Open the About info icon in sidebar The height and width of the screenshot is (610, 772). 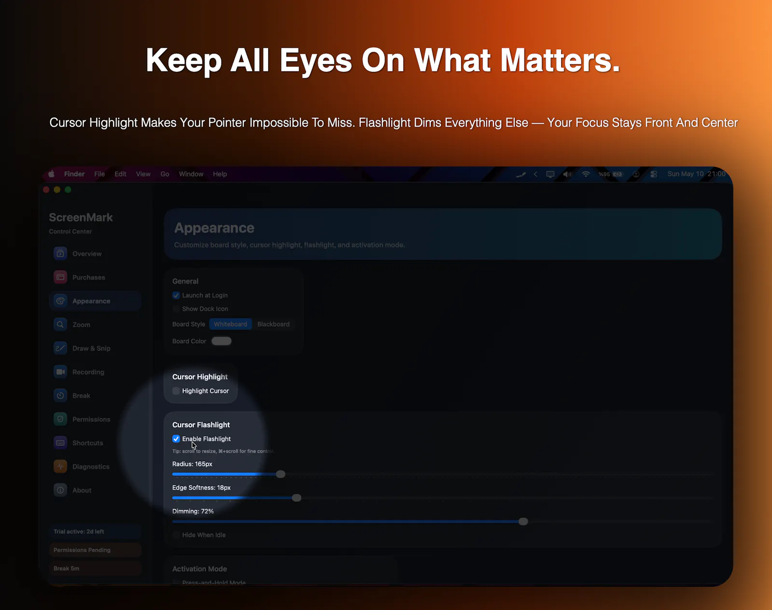coord(60,490)
